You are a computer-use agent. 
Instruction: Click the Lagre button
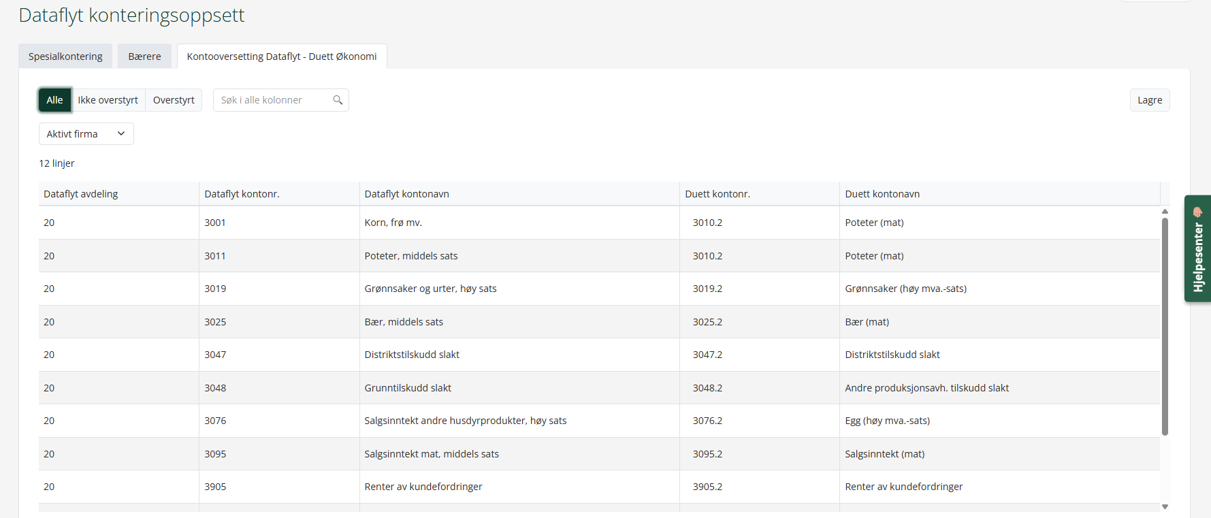[1150, 100]
